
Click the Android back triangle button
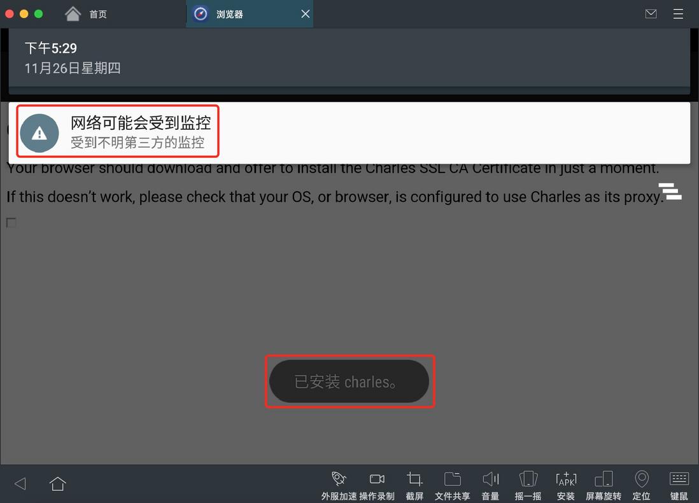coord(20,484)
